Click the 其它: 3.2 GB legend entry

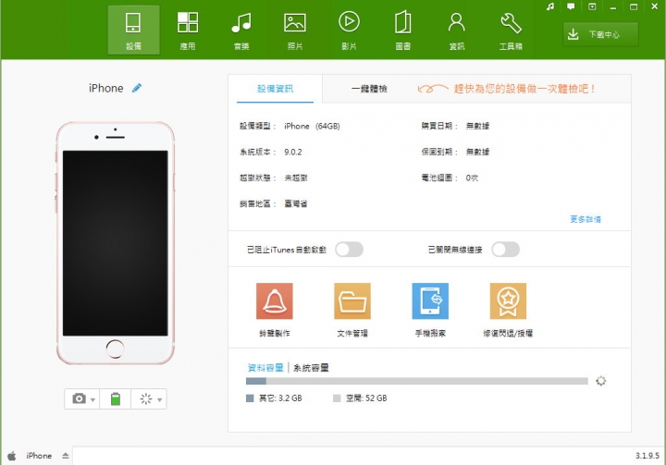click(274, 398)
